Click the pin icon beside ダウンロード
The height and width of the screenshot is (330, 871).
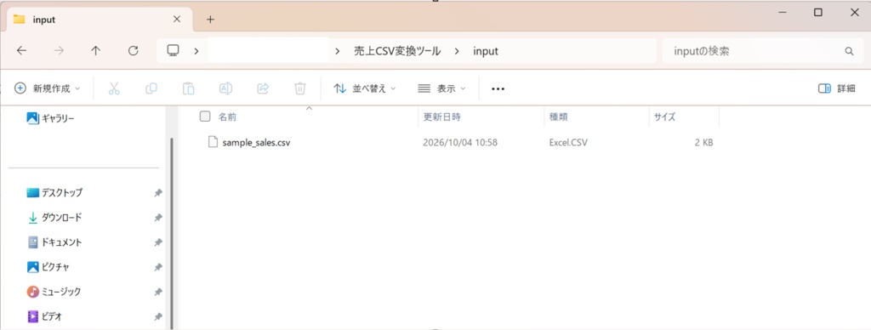click(x=157, y=217)
